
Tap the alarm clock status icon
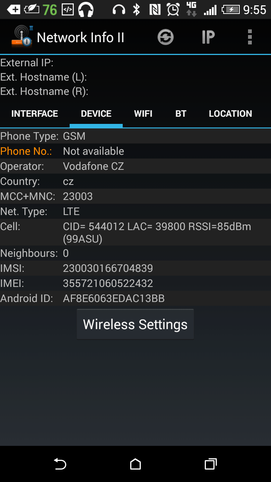[173, 9]
